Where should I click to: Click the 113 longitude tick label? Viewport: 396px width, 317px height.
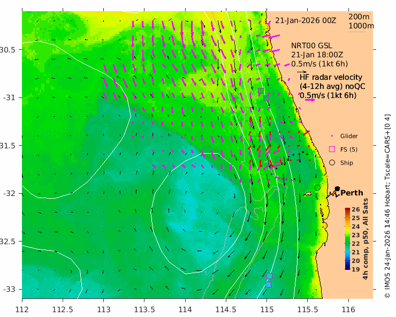point(103,310)
